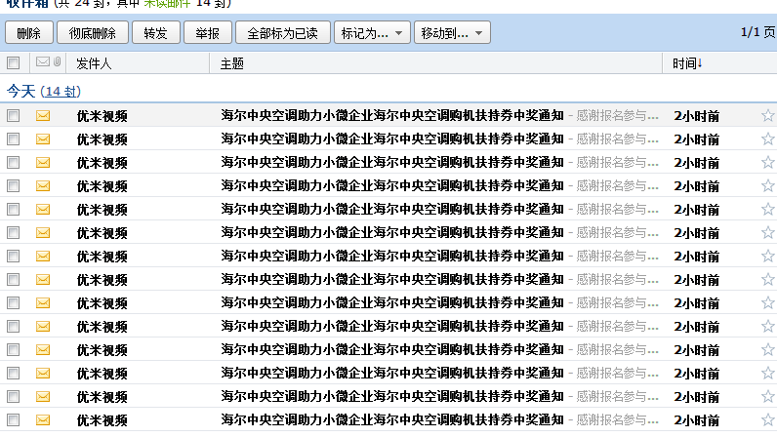Click the unread envelope icon in the eighth row

[x=43, y=279]
